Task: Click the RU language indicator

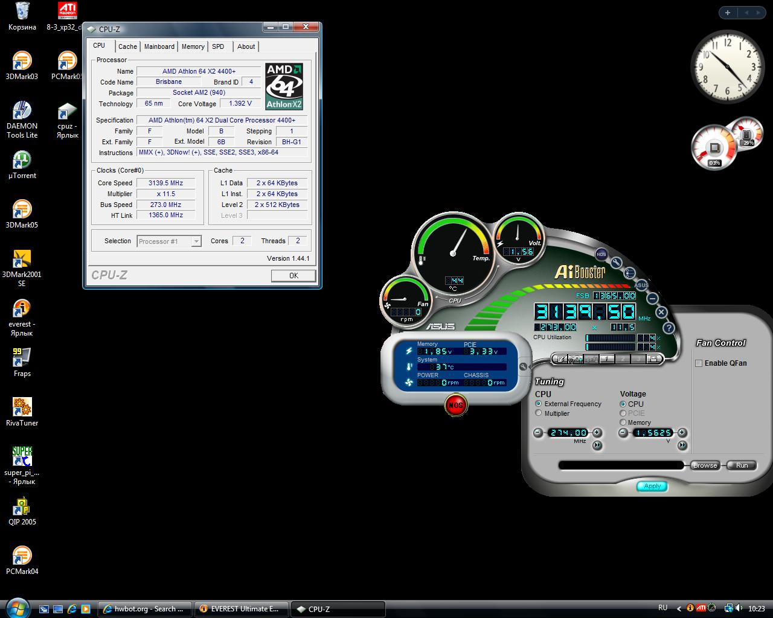Action: 662,608
